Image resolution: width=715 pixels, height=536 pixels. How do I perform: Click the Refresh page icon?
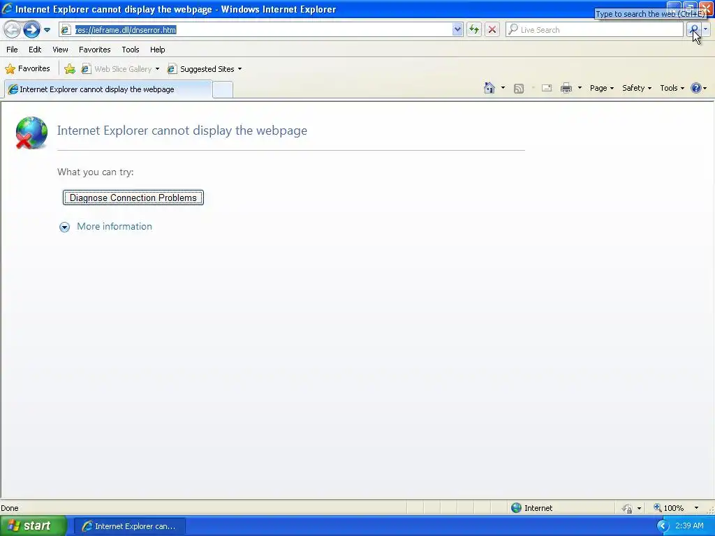coord(474,29)
